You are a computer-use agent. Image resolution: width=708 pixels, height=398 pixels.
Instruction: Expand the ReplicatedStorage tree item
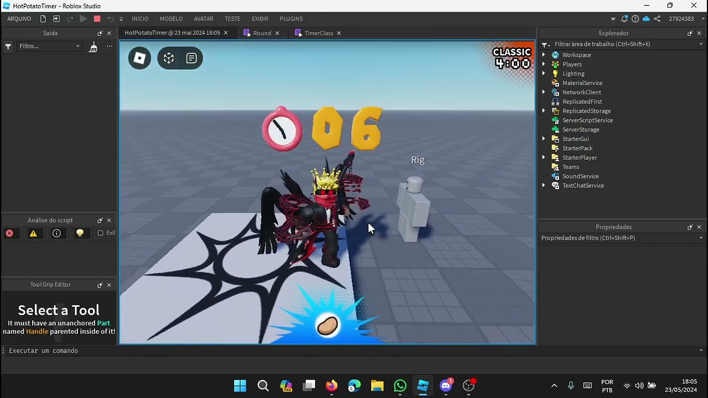coord(543,111)
